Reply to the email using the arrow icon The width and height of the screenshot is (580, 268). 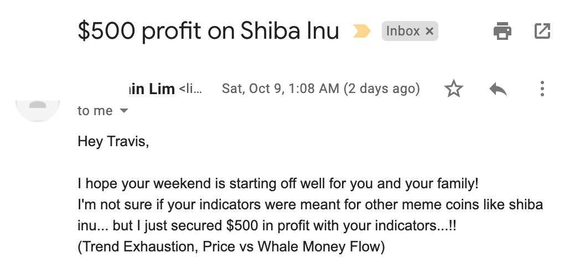point(498,89)
